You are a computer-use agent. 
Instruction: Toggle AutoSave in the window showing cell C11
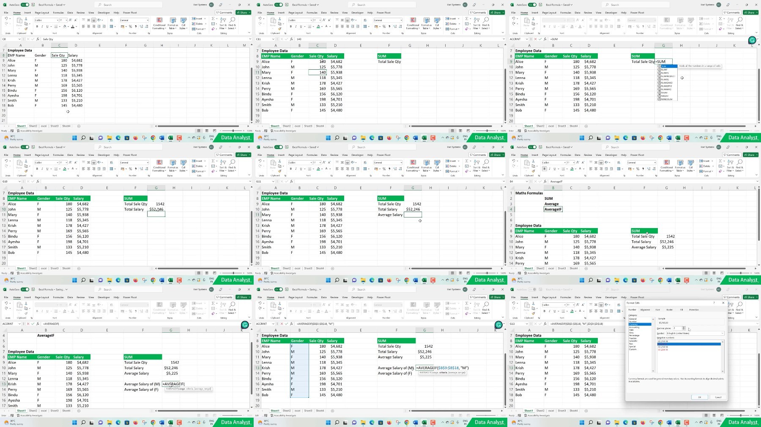coord(278,5)
